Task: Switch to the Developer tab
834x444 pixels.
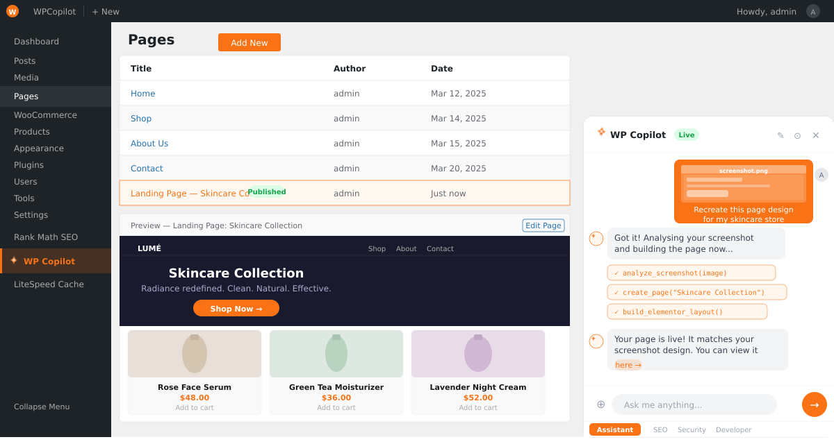Action: 733,430
